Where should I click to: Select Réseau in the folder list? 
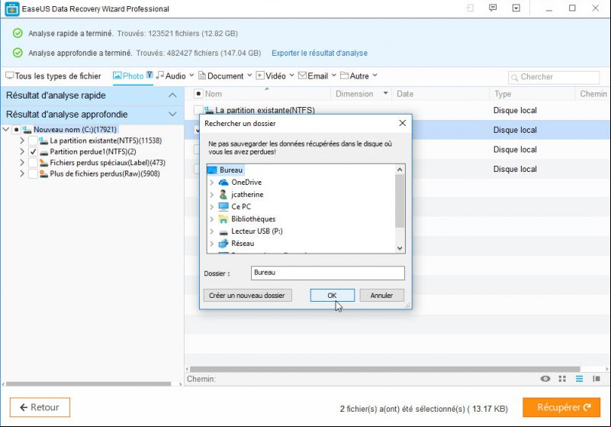pos(243,244)
